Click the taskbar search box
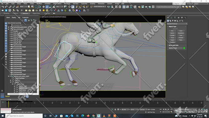Viewport: 209px width, 118px height. [x=24, y=116]
